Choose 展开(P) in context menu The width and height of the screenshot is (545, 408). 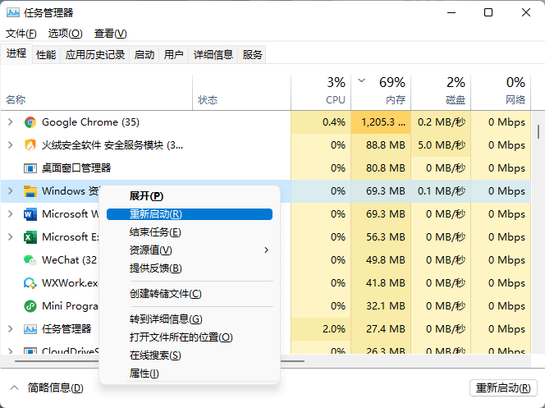[190, 196]
